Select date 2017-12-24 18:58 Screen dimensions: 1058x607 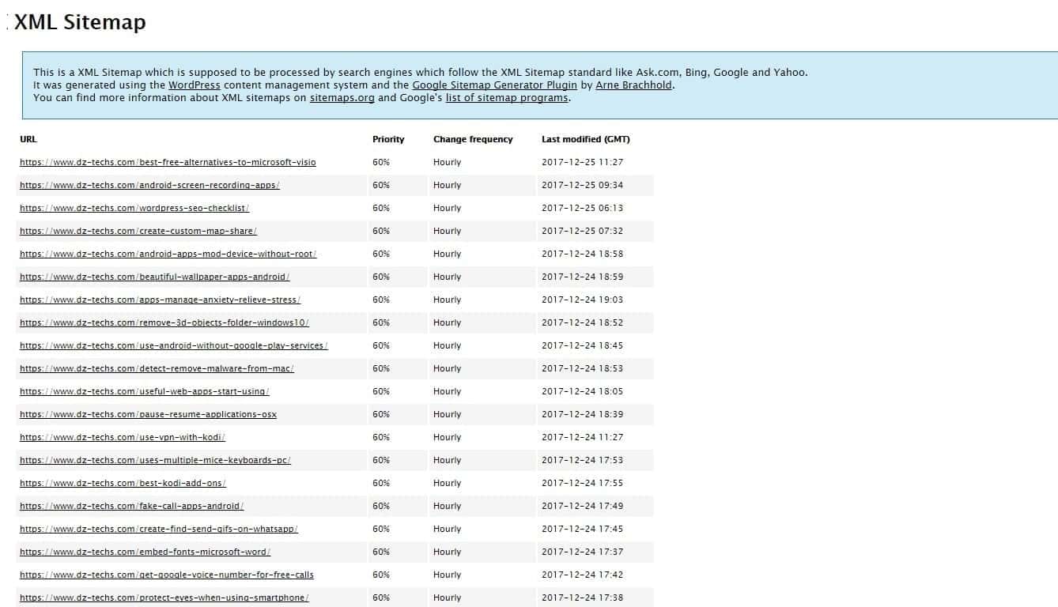click(x=582, y=254)
